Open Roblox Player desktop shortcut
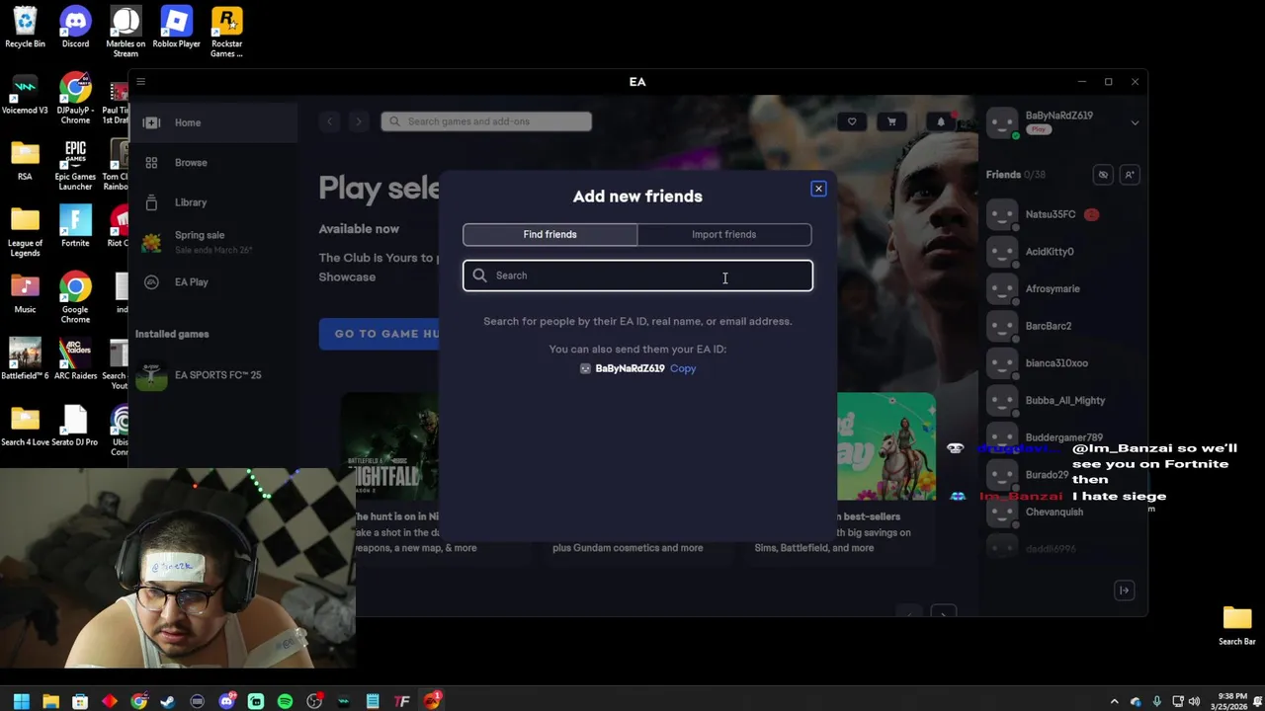1265x711 pixels. click(x=176, y=28)
